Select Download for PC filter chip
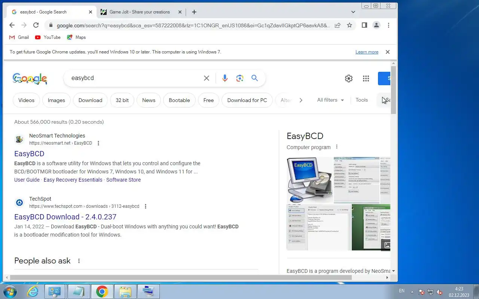This screenshot has height=299, width=479. [x=247, y=100]
